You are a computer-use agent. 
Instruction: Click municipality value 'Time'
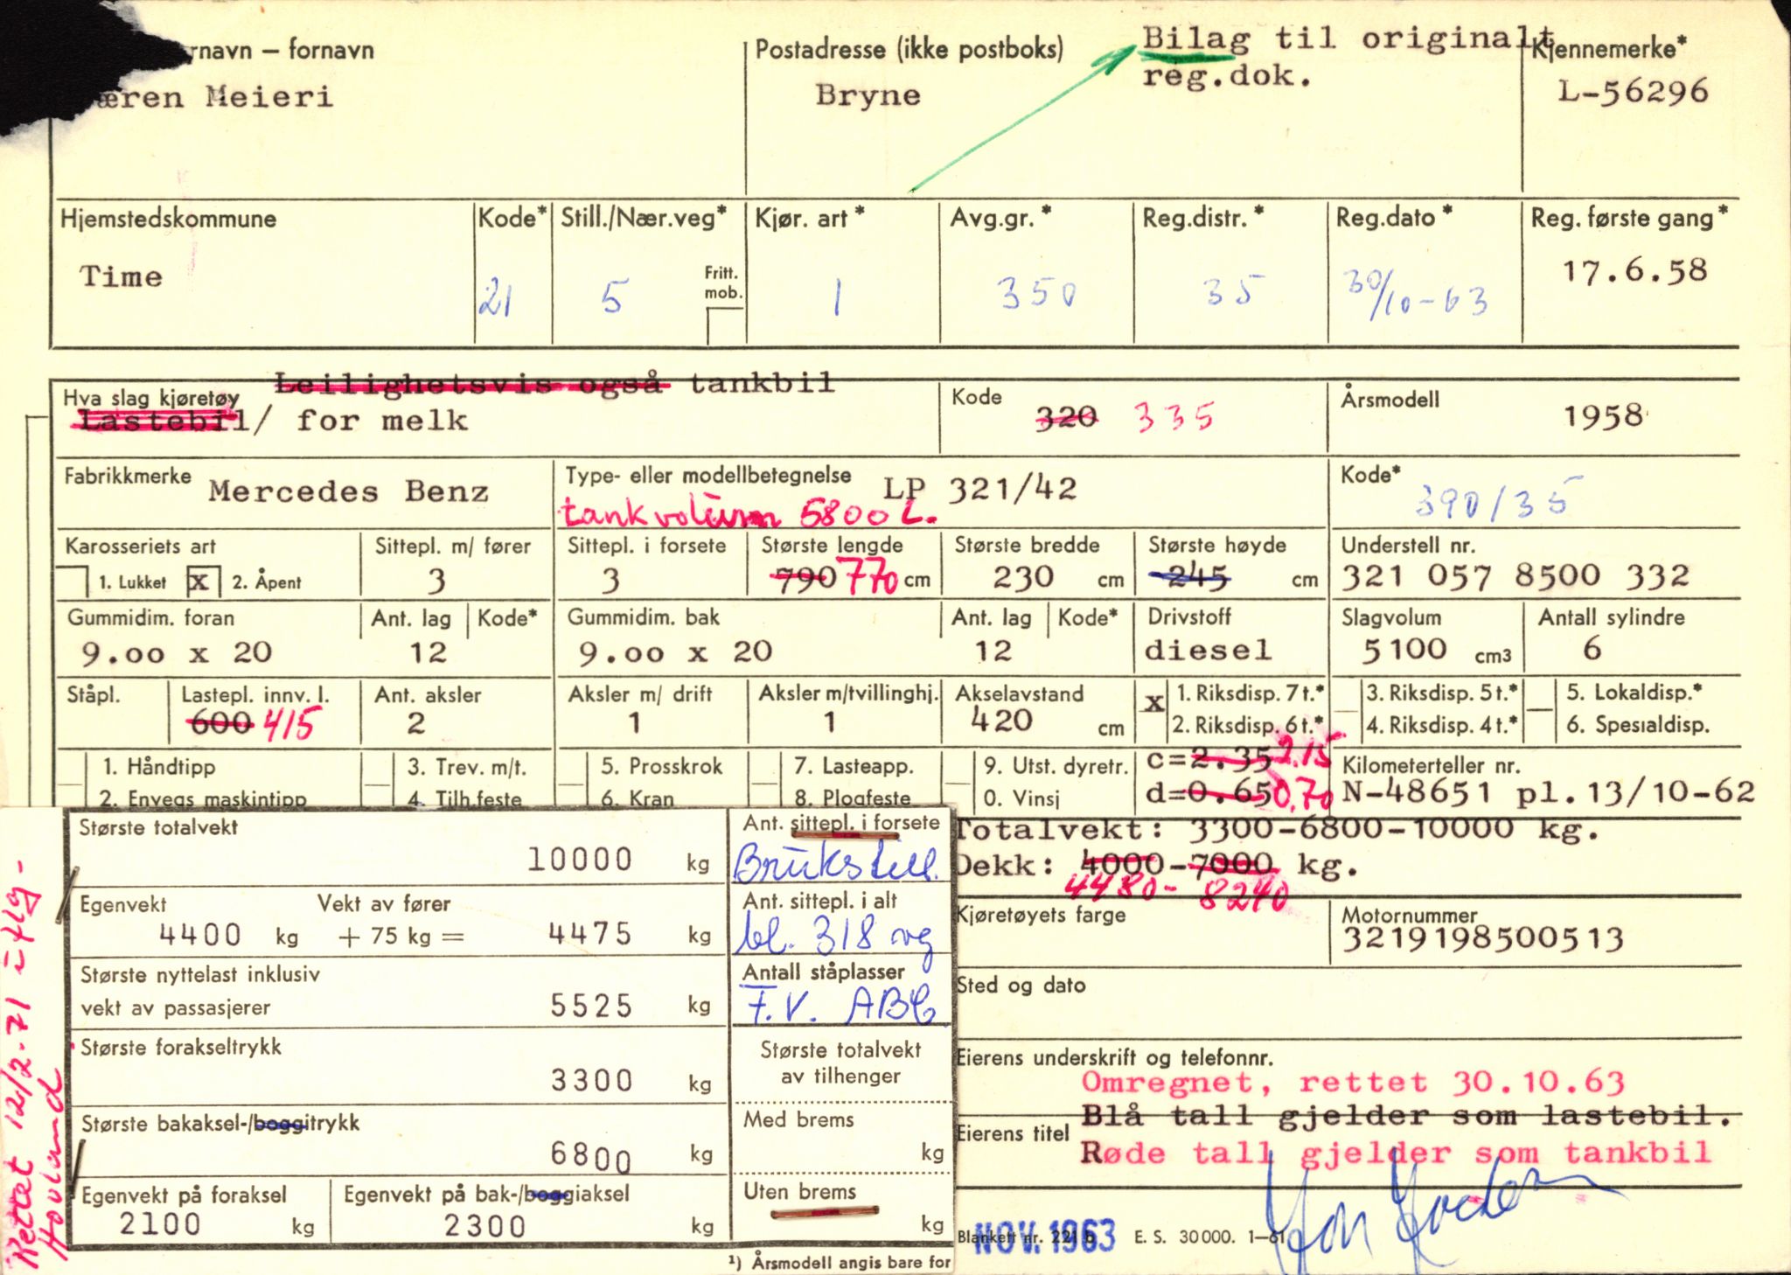121,276
